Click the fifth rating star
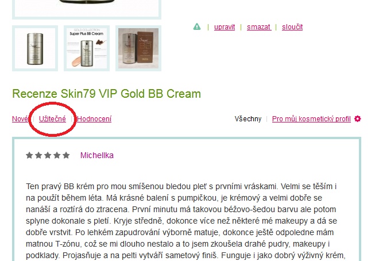 [66, 155]
